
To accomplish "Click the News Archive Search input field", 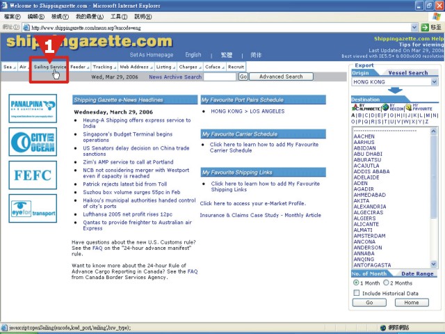I will pyautogui.click(x=220, y=77).
